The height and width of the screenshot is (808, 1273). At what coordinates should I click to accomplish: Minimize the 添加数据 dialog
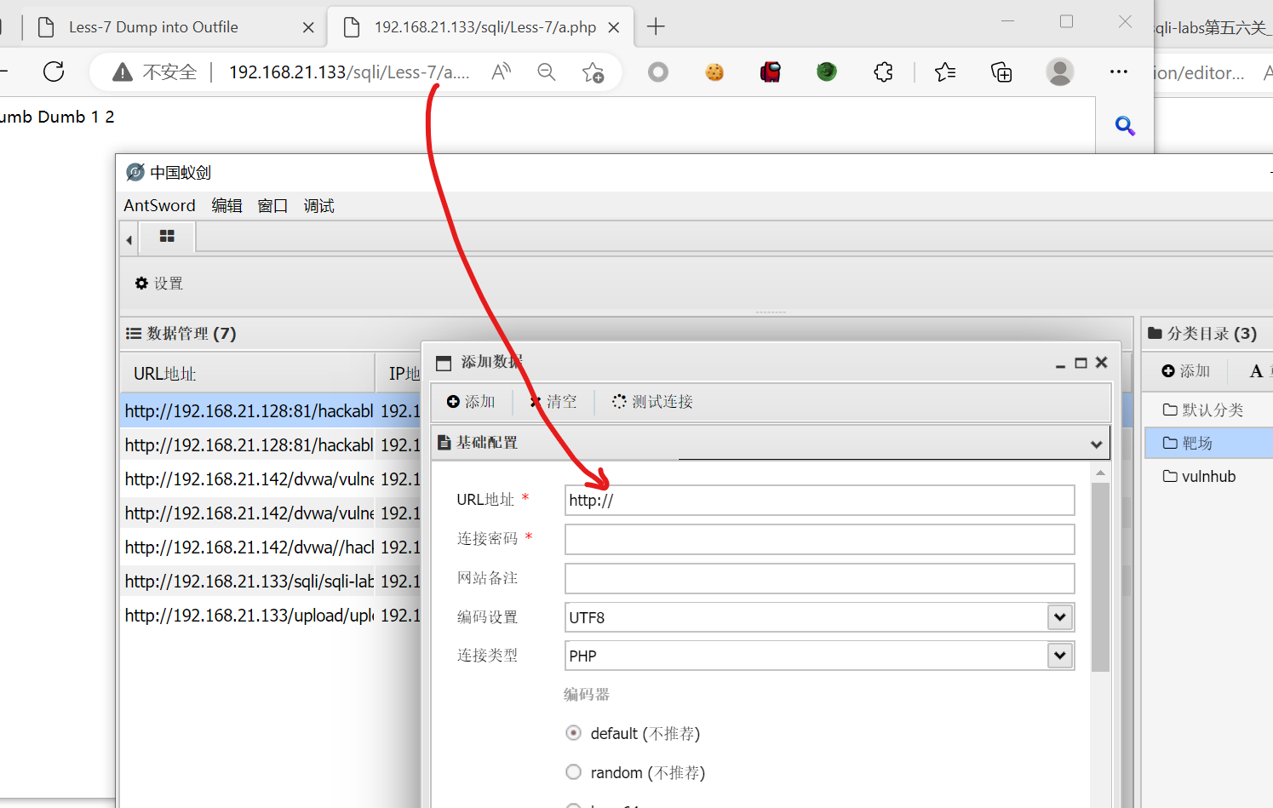coord(1060,364)
